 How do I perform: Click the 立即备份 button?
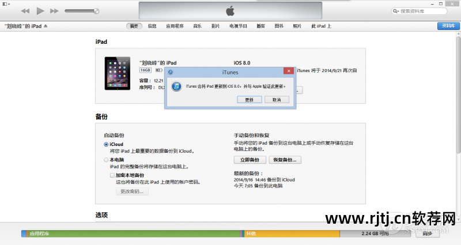click(x=250, y=160)
